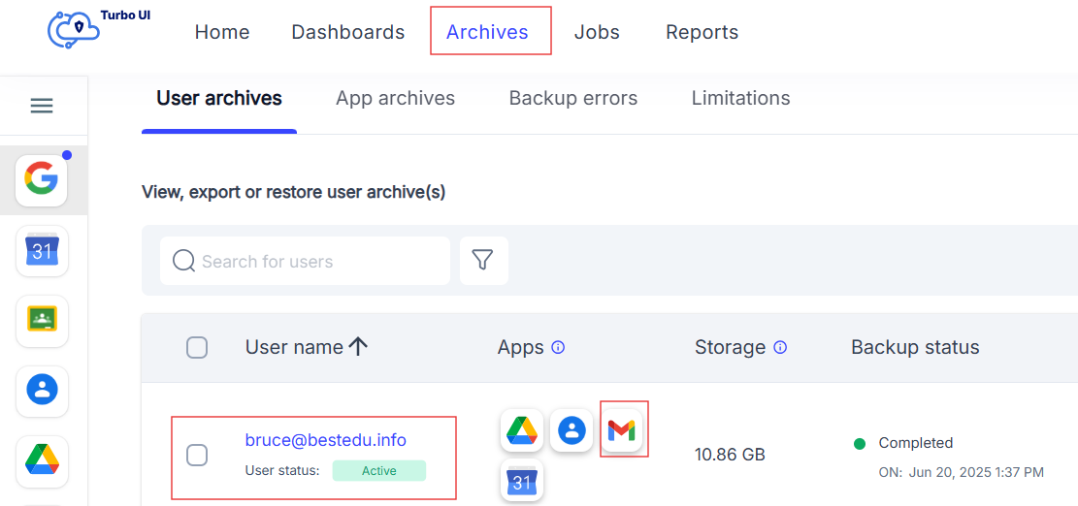
Task: Switch to User archives tab
Action: [219, 98]
